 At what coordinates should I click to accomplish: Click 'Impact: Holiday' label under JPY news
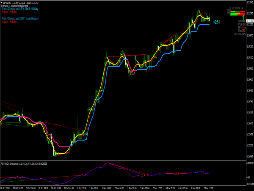9,12
